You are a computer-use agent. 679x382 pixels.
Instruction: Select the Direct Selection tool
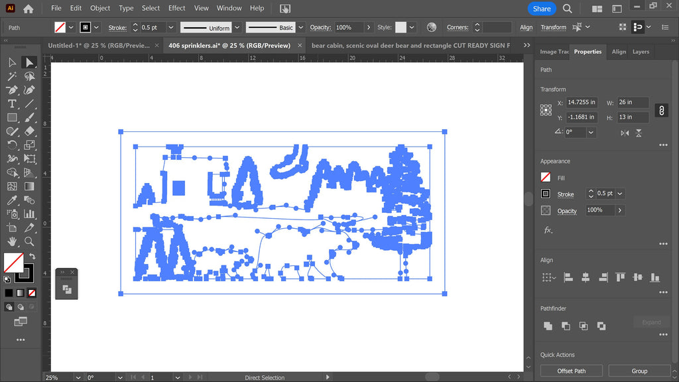(29, 63)
